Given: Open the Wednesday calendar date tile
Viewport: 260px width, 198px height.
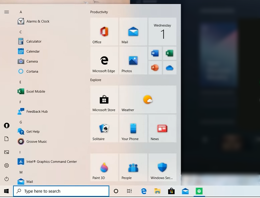Looking at the screenshot, I should 162,32.
